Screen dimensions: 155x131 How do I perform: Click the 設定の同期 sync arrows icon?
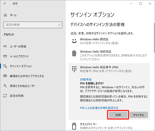click(5, 96)
